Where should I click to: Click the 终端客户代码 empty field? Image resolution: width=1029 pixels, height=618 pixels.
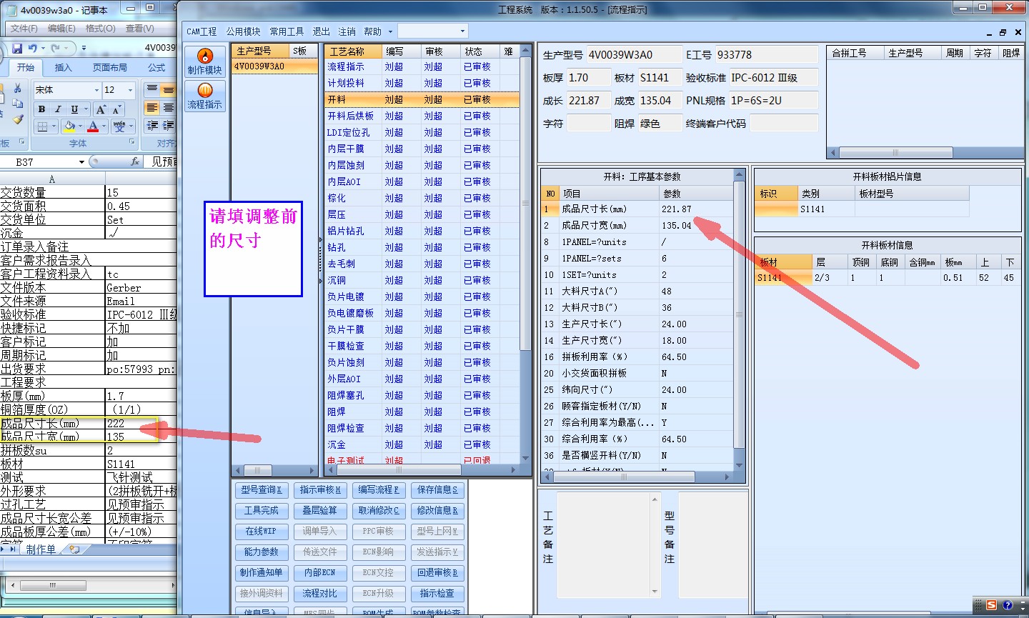[x=784, y=124]
